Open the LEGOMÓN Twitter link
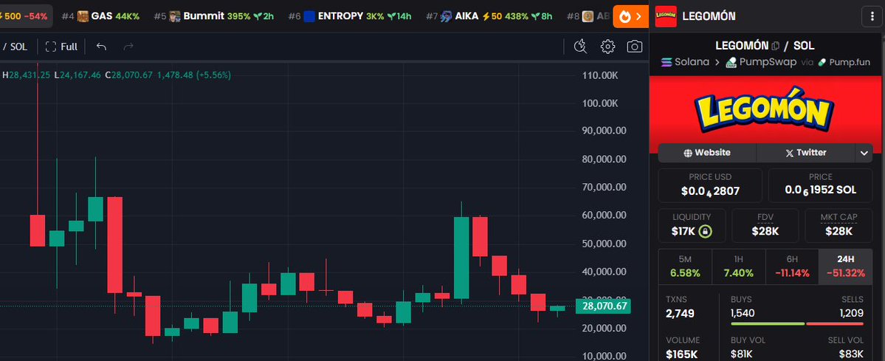This screenshot has width=885, height=361. (x=805, y=153)
